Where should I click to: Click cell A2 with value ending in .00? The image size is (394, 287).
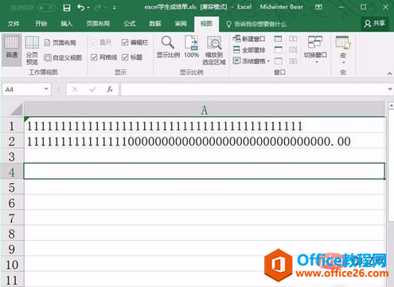205,141
